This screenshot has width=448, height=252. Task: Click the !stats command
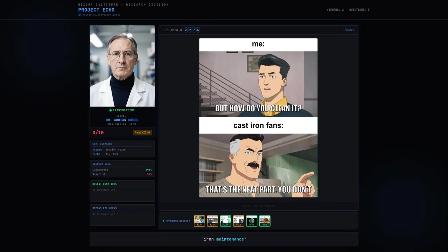pyautogui.click(x=97, y=149)
